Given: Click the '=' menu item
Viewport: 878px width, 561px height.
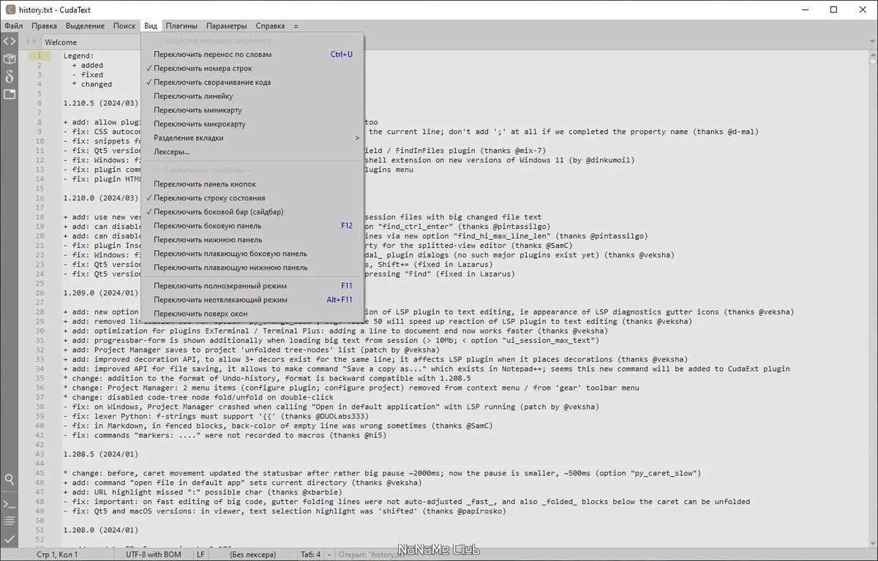Looking at the screenshot, I should tap(296, 26).
